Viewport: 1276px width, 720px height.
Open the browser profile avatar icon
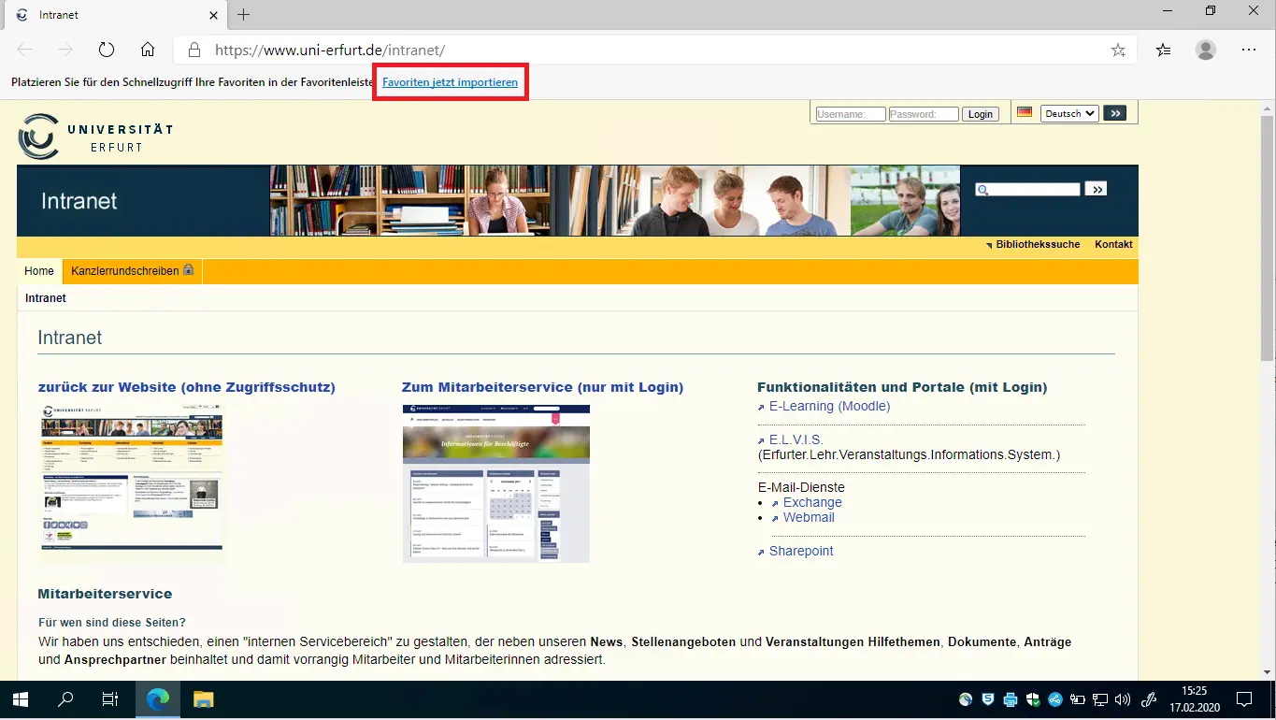coord(1206,50)
